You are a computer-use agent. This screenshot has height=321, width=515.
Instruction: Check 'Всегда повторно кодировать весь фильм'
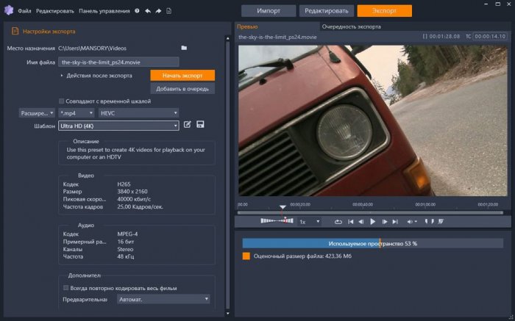point(65,287)
